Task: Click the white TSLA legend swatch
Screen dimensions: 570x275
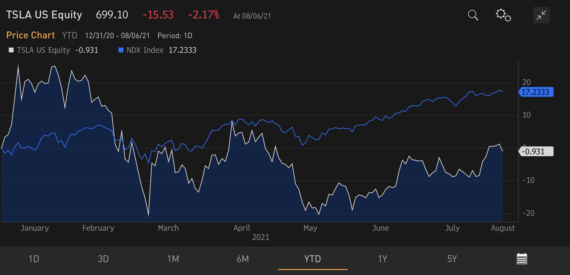Action: click(x=11, y=50)
